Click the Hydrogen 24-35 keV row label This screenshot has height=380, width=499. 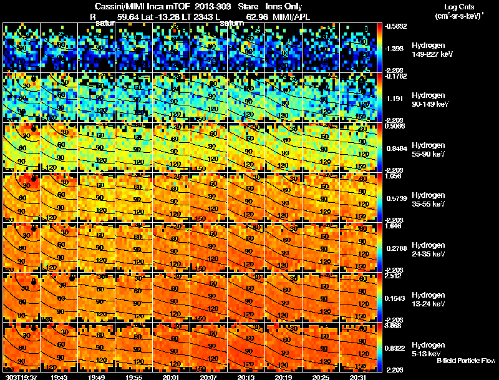click(429, 249)
